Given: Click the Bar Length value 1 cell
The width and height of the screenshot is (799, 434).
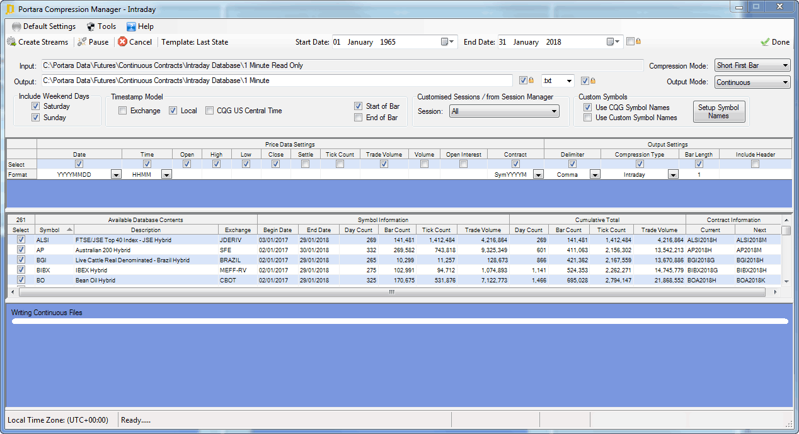Looking at the screenshot, I should tap(699, 175).
